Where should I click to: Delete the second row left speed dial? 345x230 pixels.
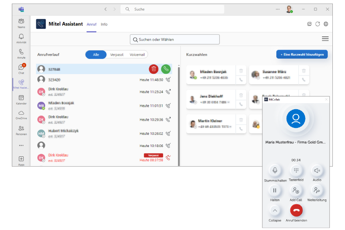[x=241, y=95]
